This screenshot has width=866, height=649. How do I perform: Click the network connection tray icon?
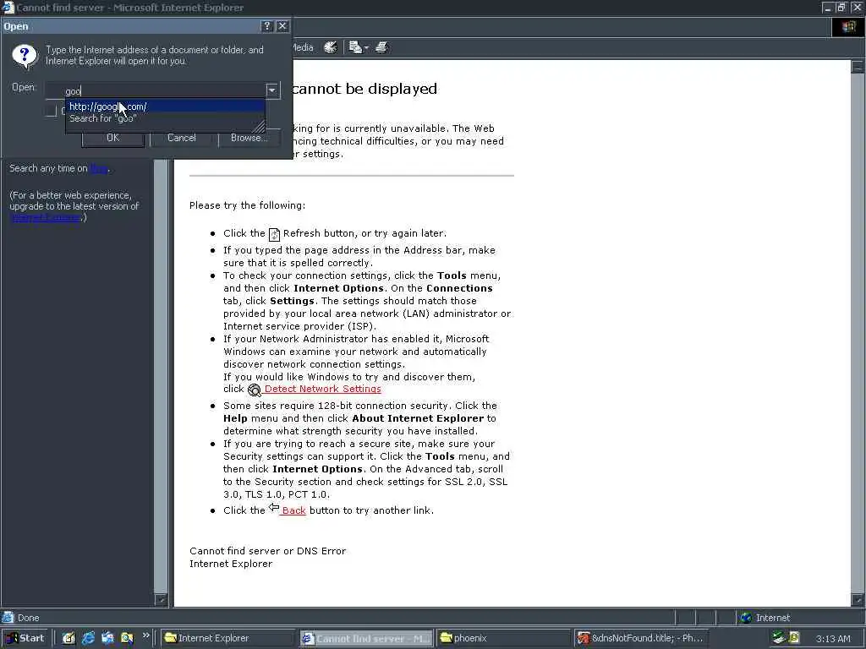pyautogui.click(x=779, y=637)
